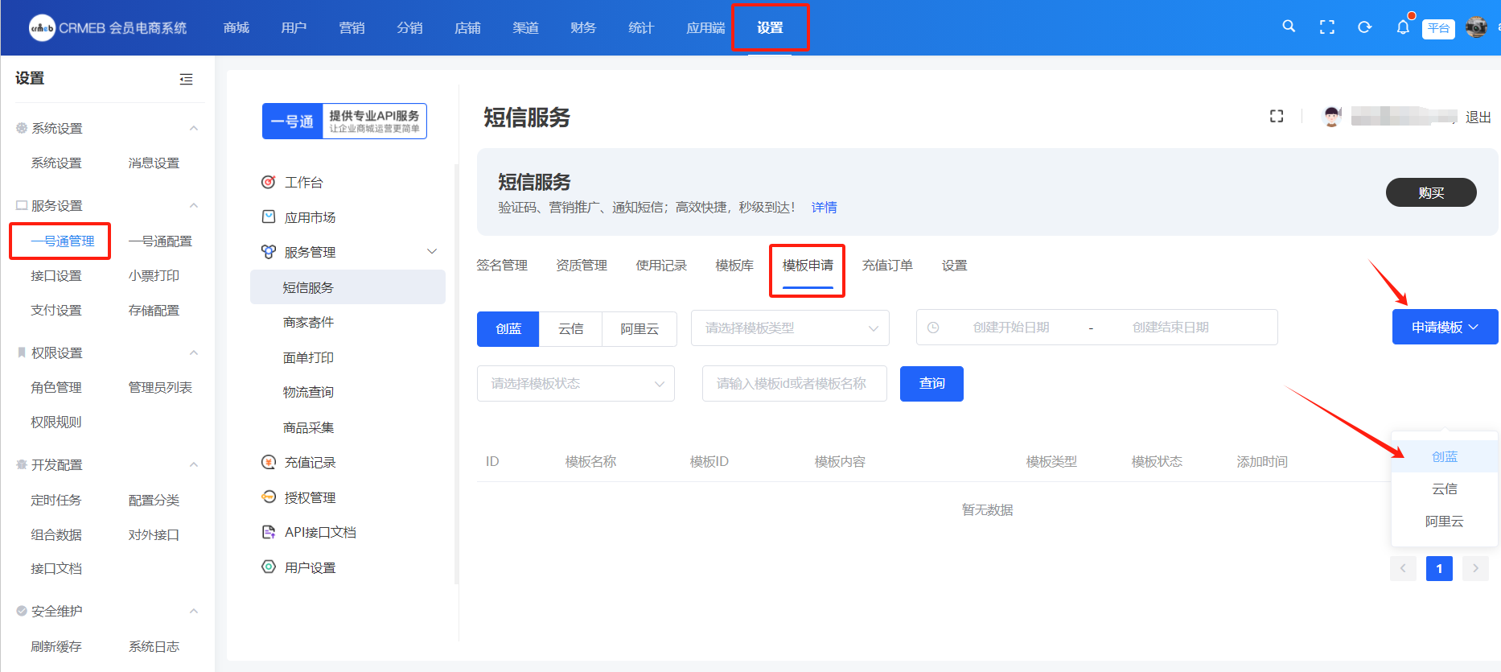
Task: Click the 查询 button
Action: (931, 384)
